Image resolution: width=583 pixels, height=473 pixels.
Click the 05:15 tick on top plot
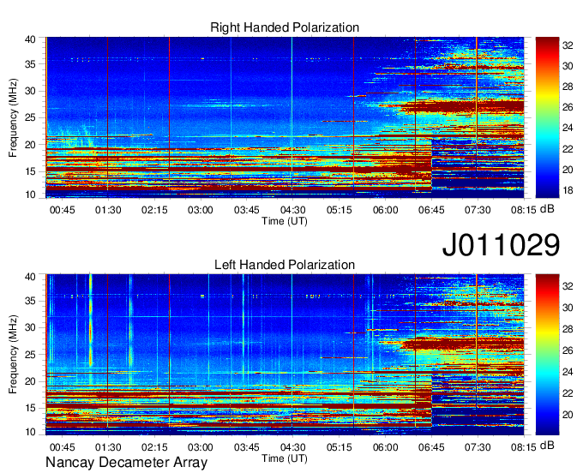pos(340,210)
